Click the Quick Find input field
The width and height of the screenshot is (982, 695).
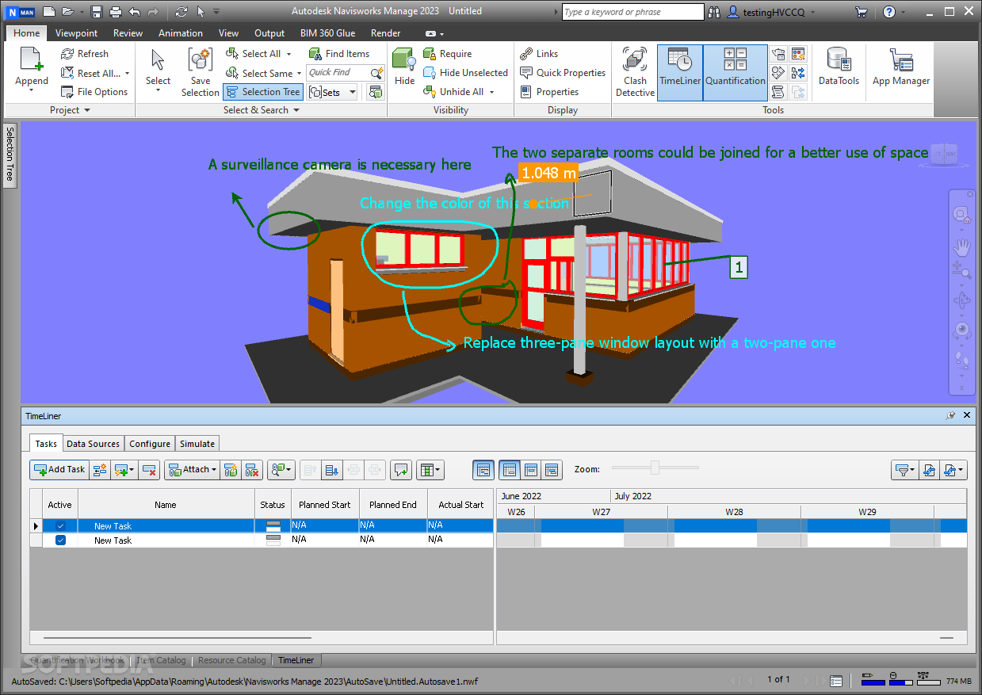coord(338,73)
